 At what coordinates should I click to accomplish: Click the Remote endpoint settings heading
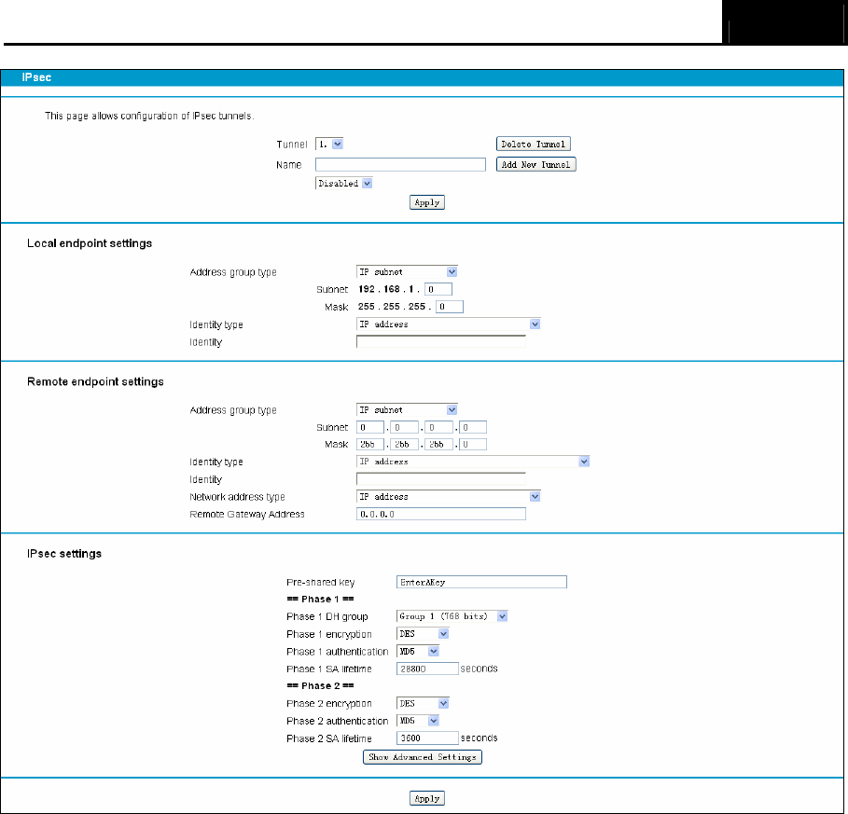95,381
